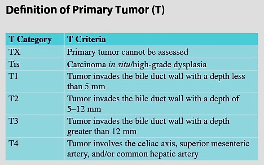
Task: Click the T4 category cell
Action: coord(35,149)
